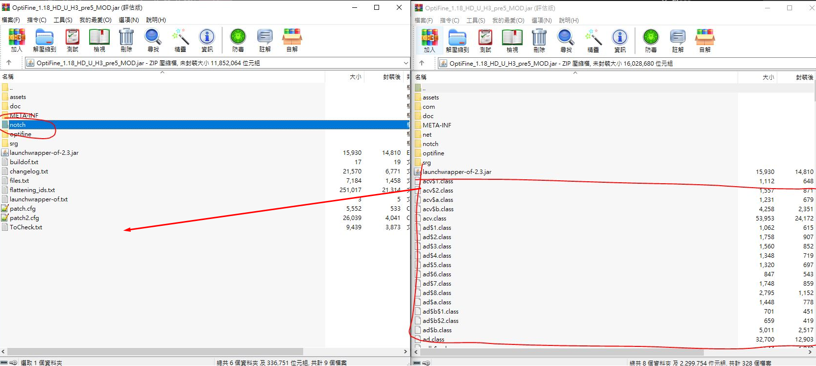The image size is (816, 366).
Task: Click the 刪除 (Delete) trash icon in left window
Action: 126,40
